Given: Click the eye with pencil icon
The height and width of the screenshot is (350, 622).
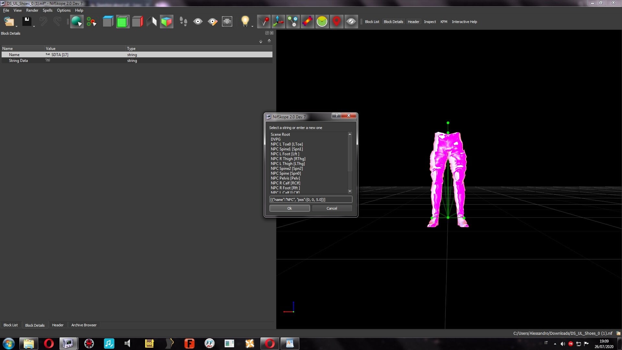Looking at the screenshot, I should pos(213,22).
